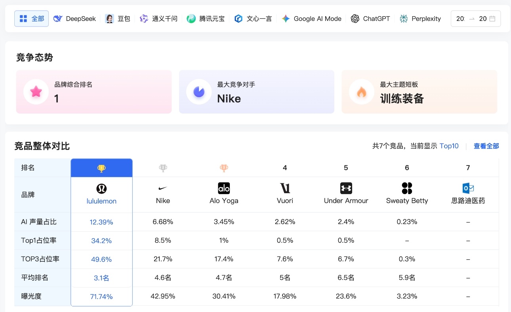
Task: Click the 12.39% AI 声量占比 value
Action: click(101, 222)
